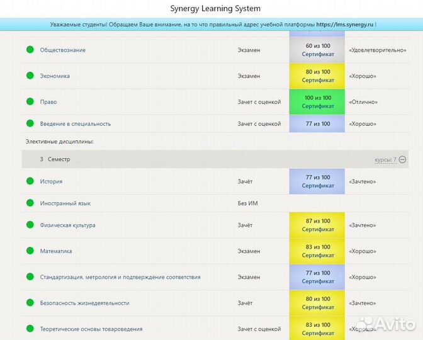
Task: Collapse semester 3 with the minus icon
Action: click(403, 159)
